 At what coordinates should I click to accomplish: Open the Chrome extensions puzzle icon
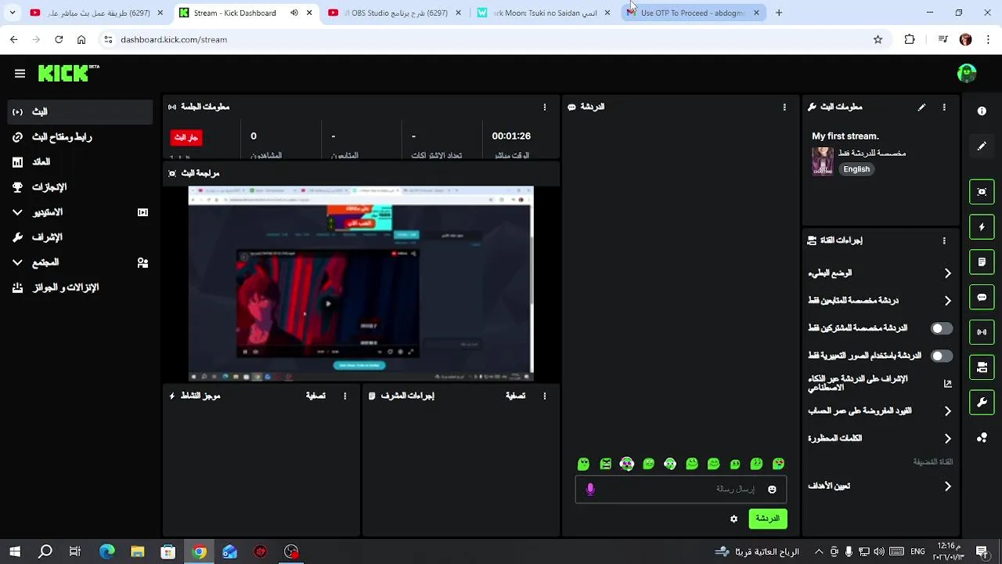910,39
